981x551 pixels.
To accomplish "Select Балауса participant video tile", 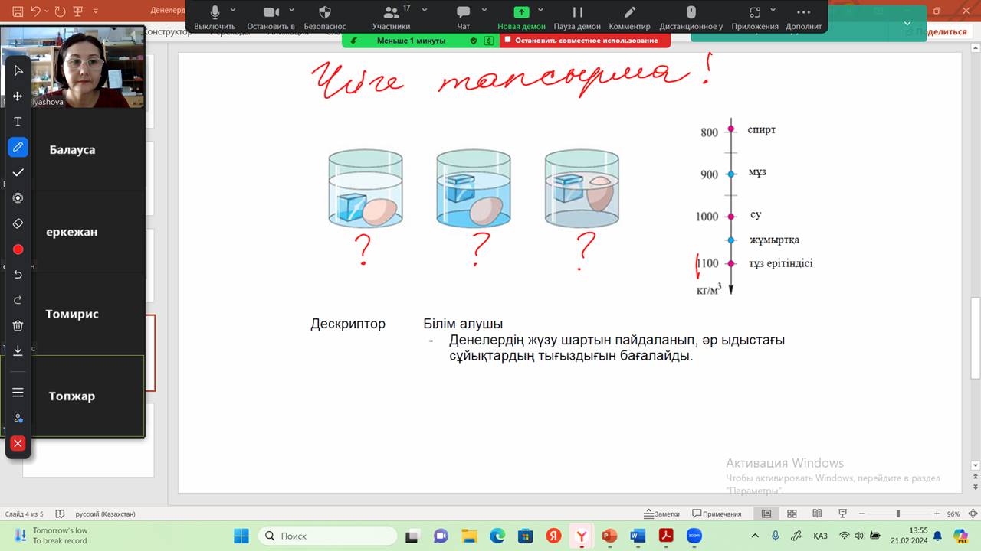I will point(72,150).
